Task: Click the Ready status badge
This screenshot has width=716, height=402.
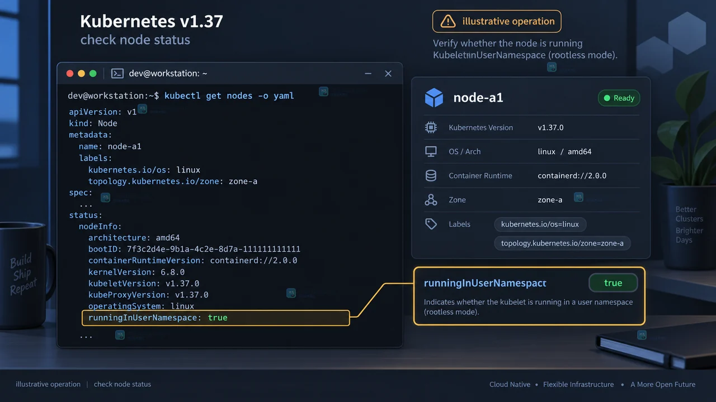Action: click(x=619, y=98)
